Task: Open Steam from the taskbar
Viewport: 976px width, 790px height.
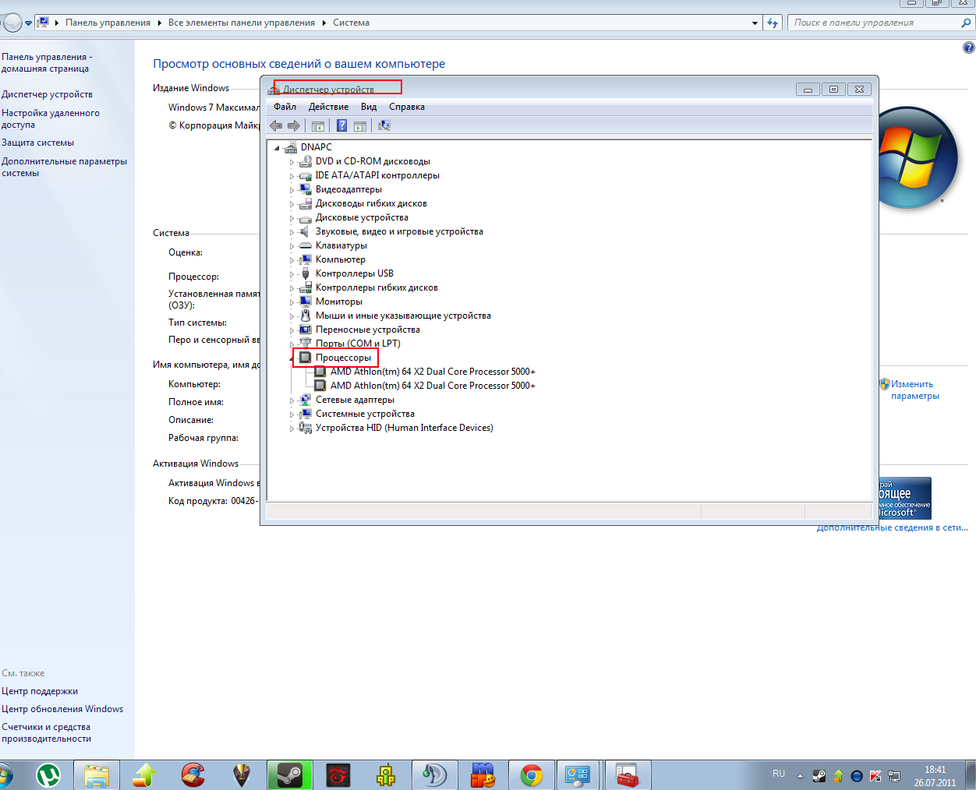Action: [x=289, y=775]
